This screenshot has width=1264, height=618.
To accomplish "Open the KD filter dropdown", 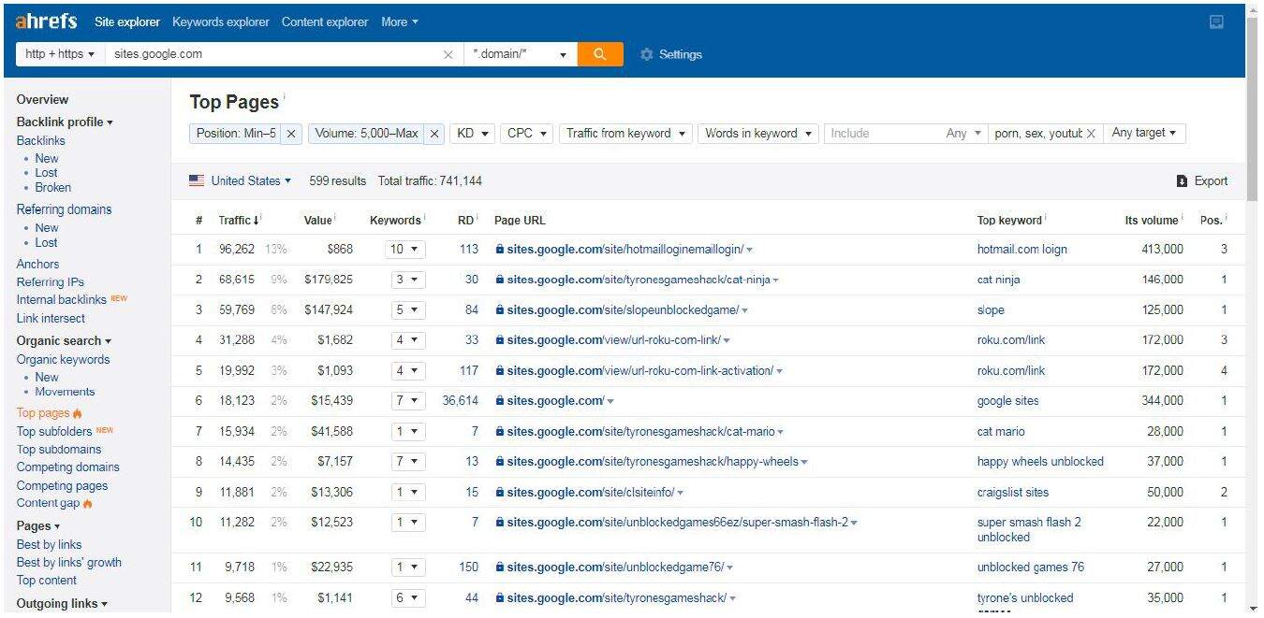I will tap(472, 134).
